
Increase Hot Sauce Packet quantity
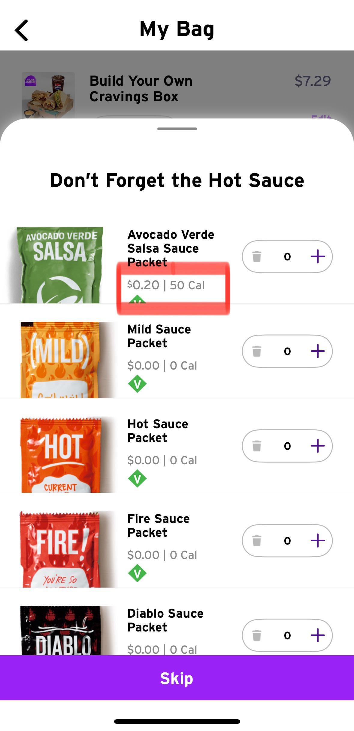(x=317, y=446)
